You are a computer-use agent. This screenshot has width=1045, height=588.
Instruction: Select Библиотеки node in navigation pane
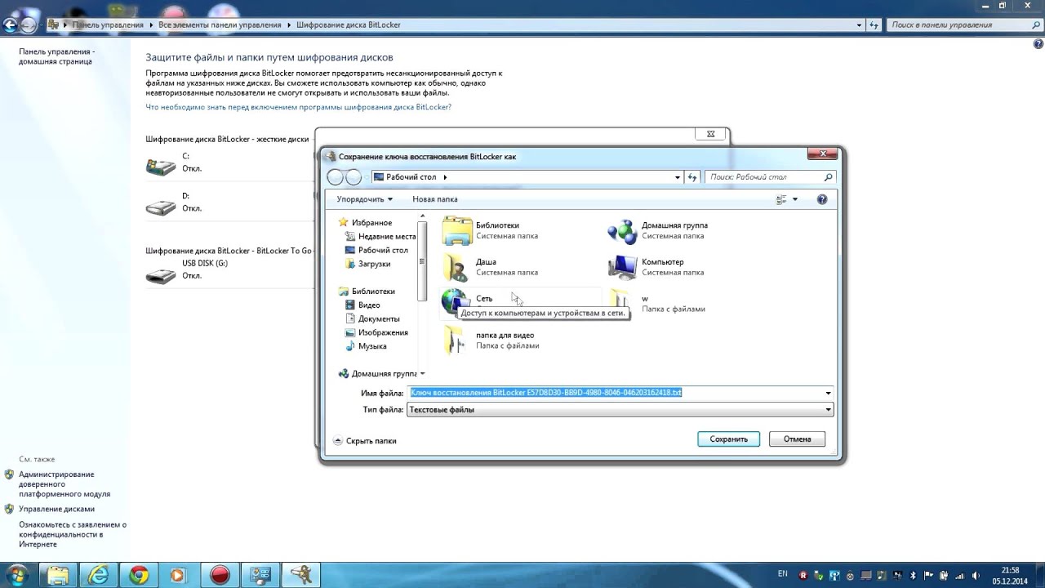(x=367, y=292)
